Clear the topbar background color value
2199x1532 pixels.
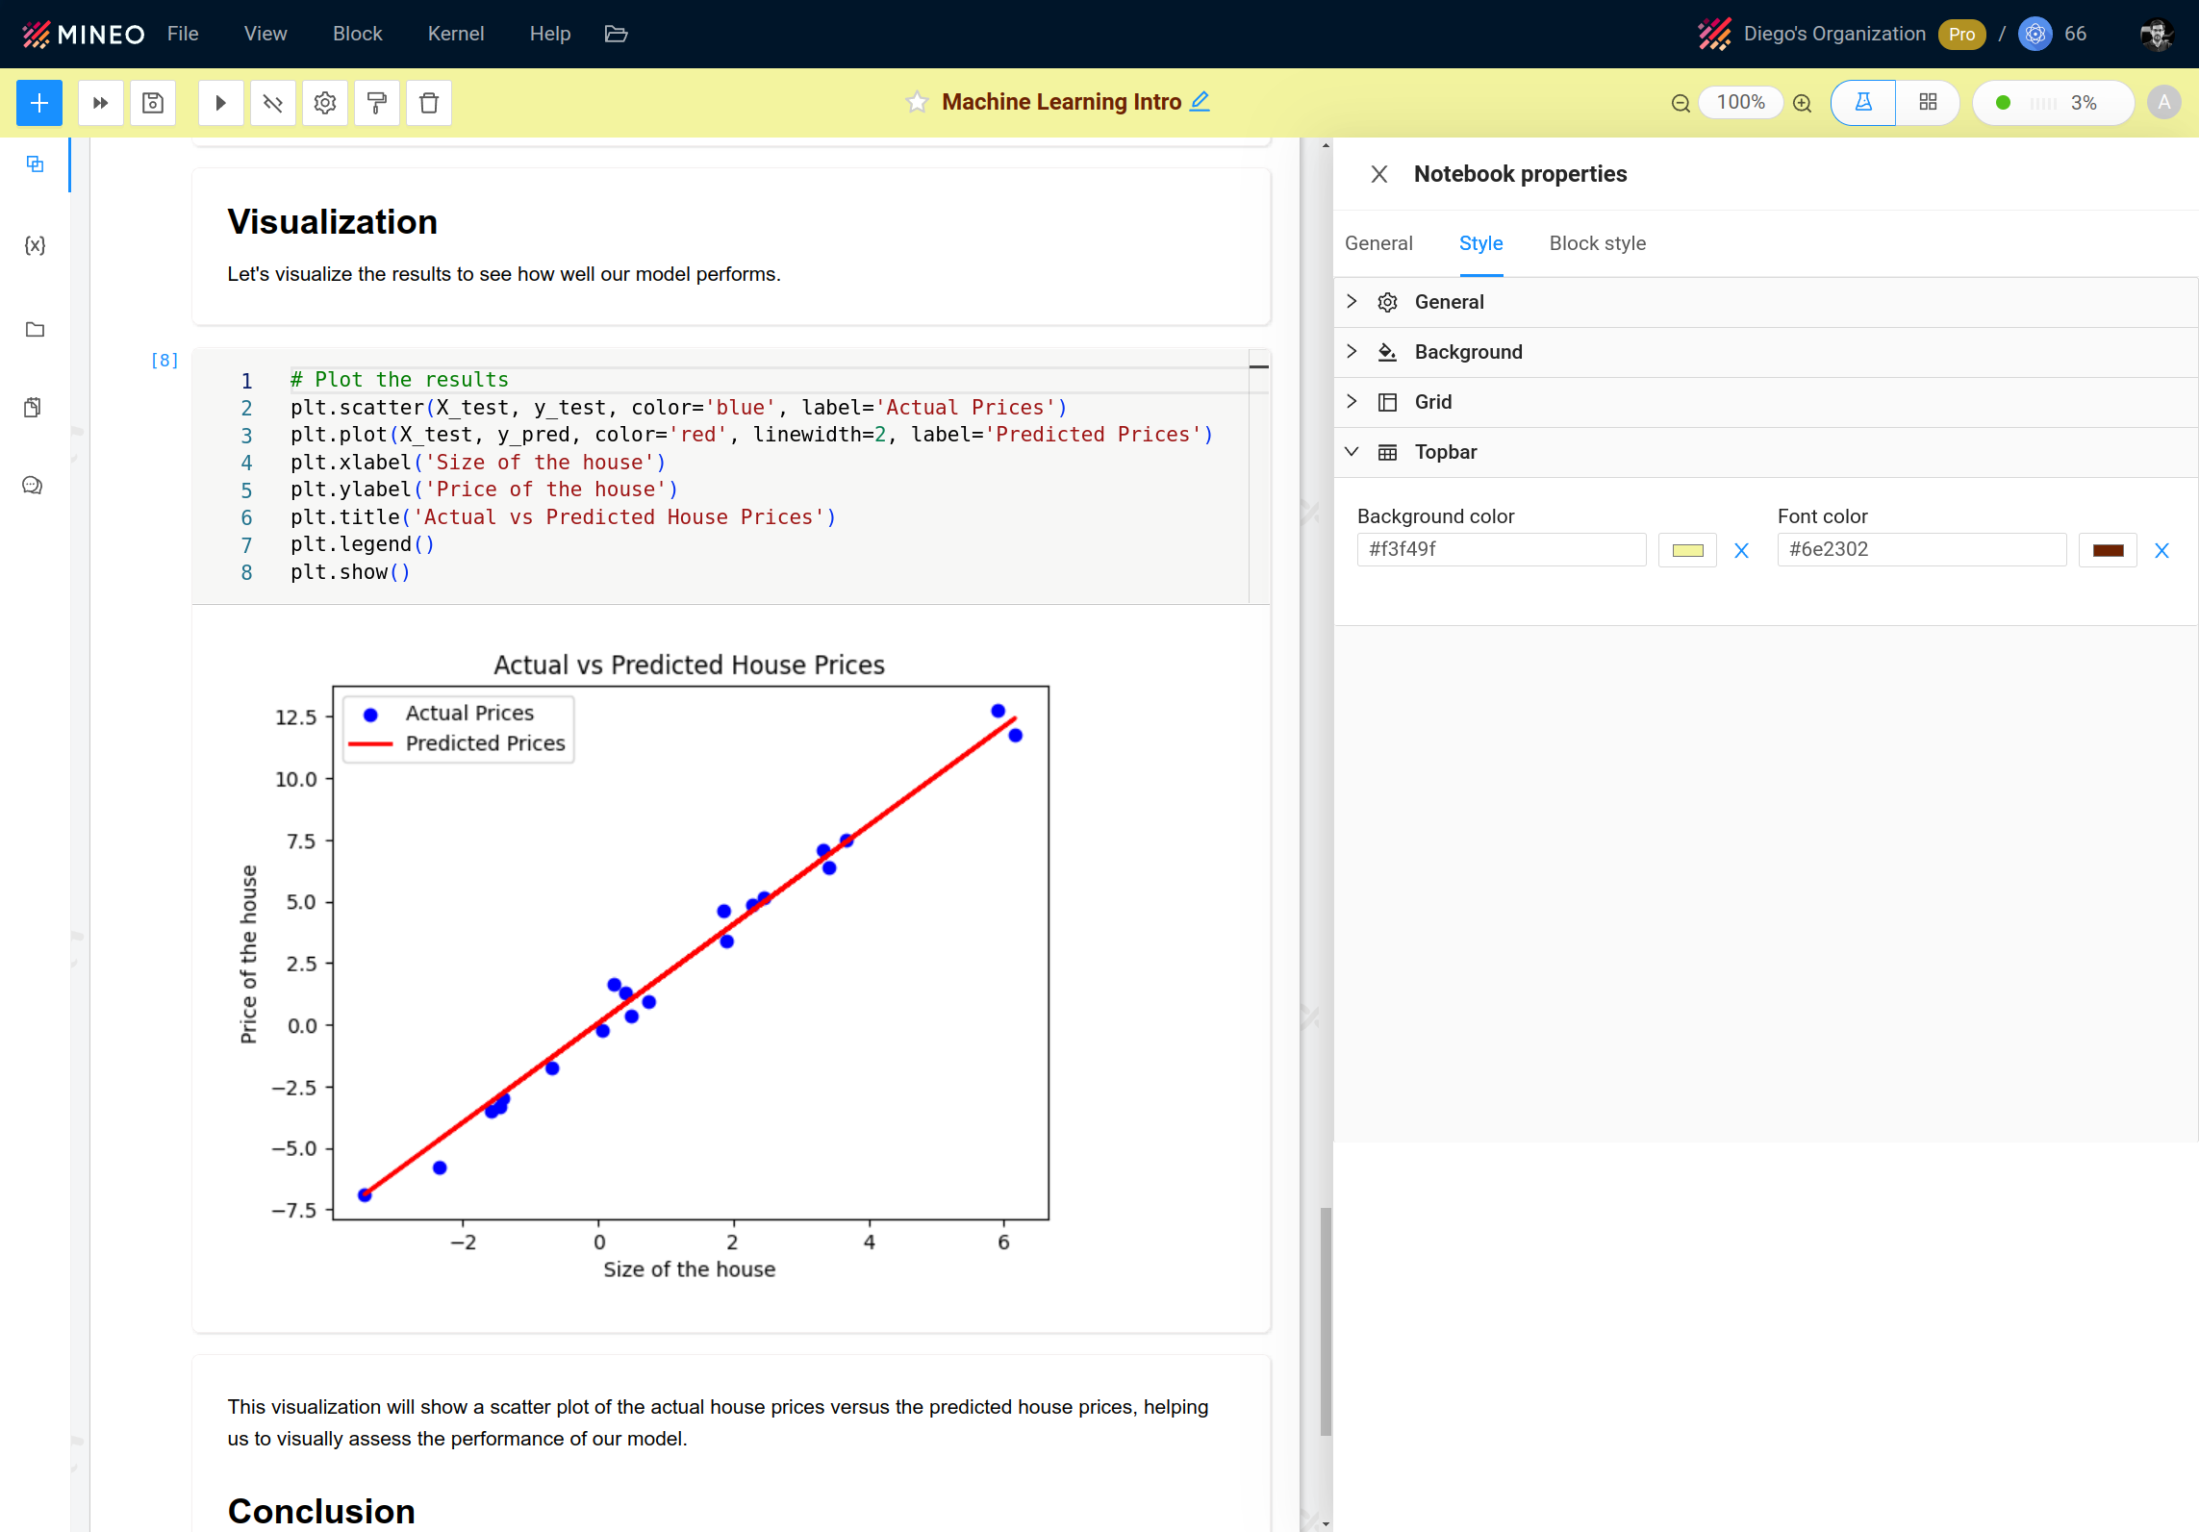point(1741,550)
